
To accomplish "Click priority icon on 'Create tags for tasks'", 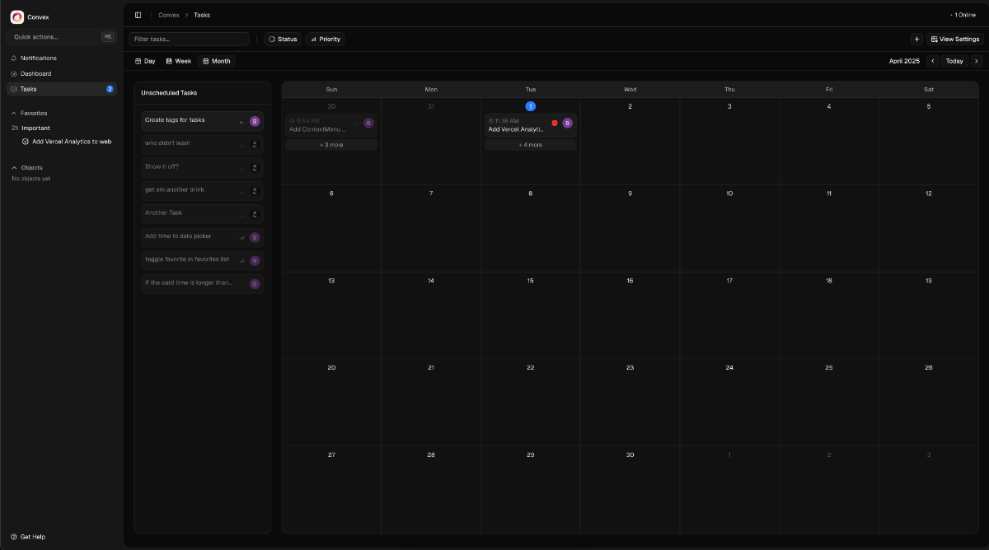I will 242,122.
